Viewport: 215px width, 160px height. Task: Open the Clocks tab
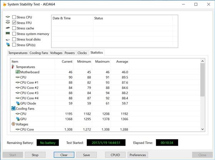tap(82, 53)
